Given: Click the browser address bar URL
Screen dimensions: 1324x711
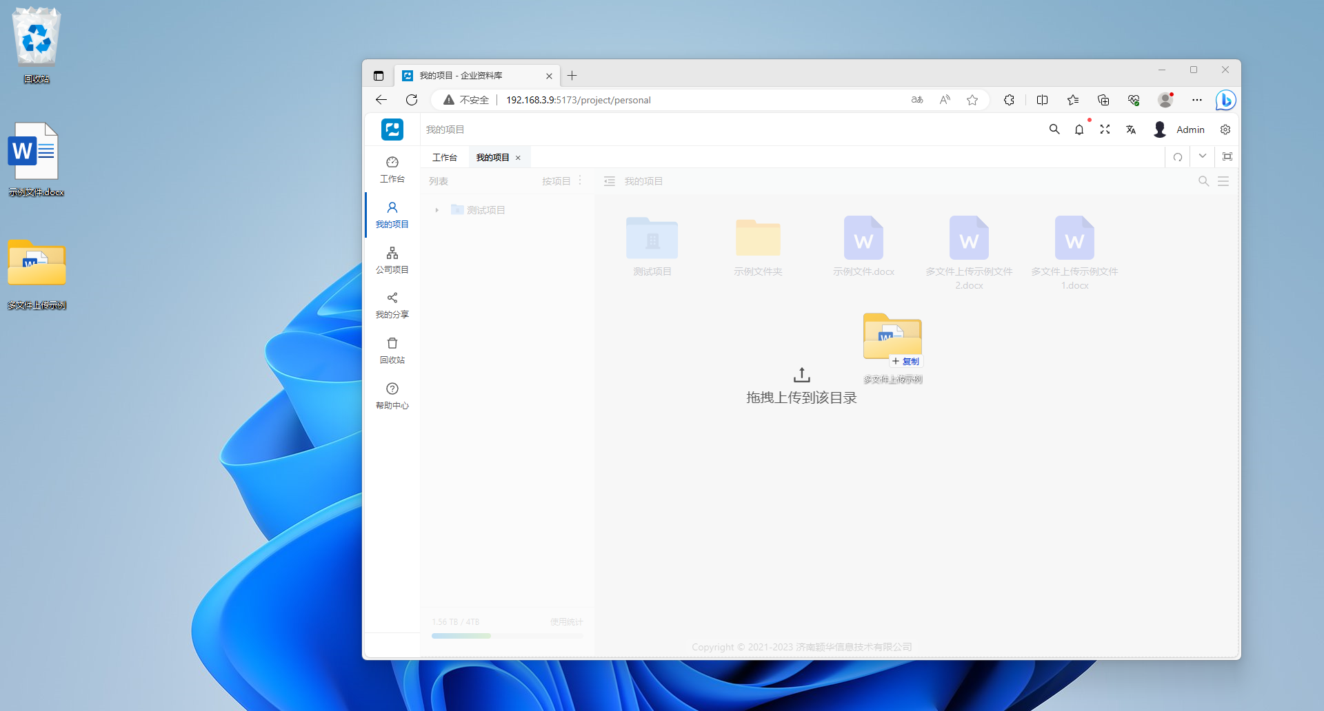Looking at the screenshot, I should coord(579,100).
